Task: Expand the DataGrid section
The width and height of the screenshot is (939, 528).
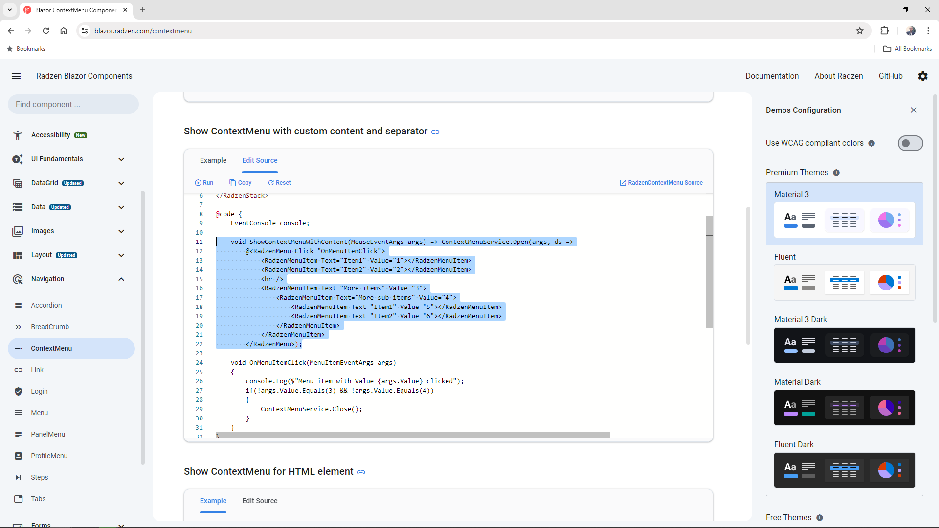Action: [x=121, y=183]
